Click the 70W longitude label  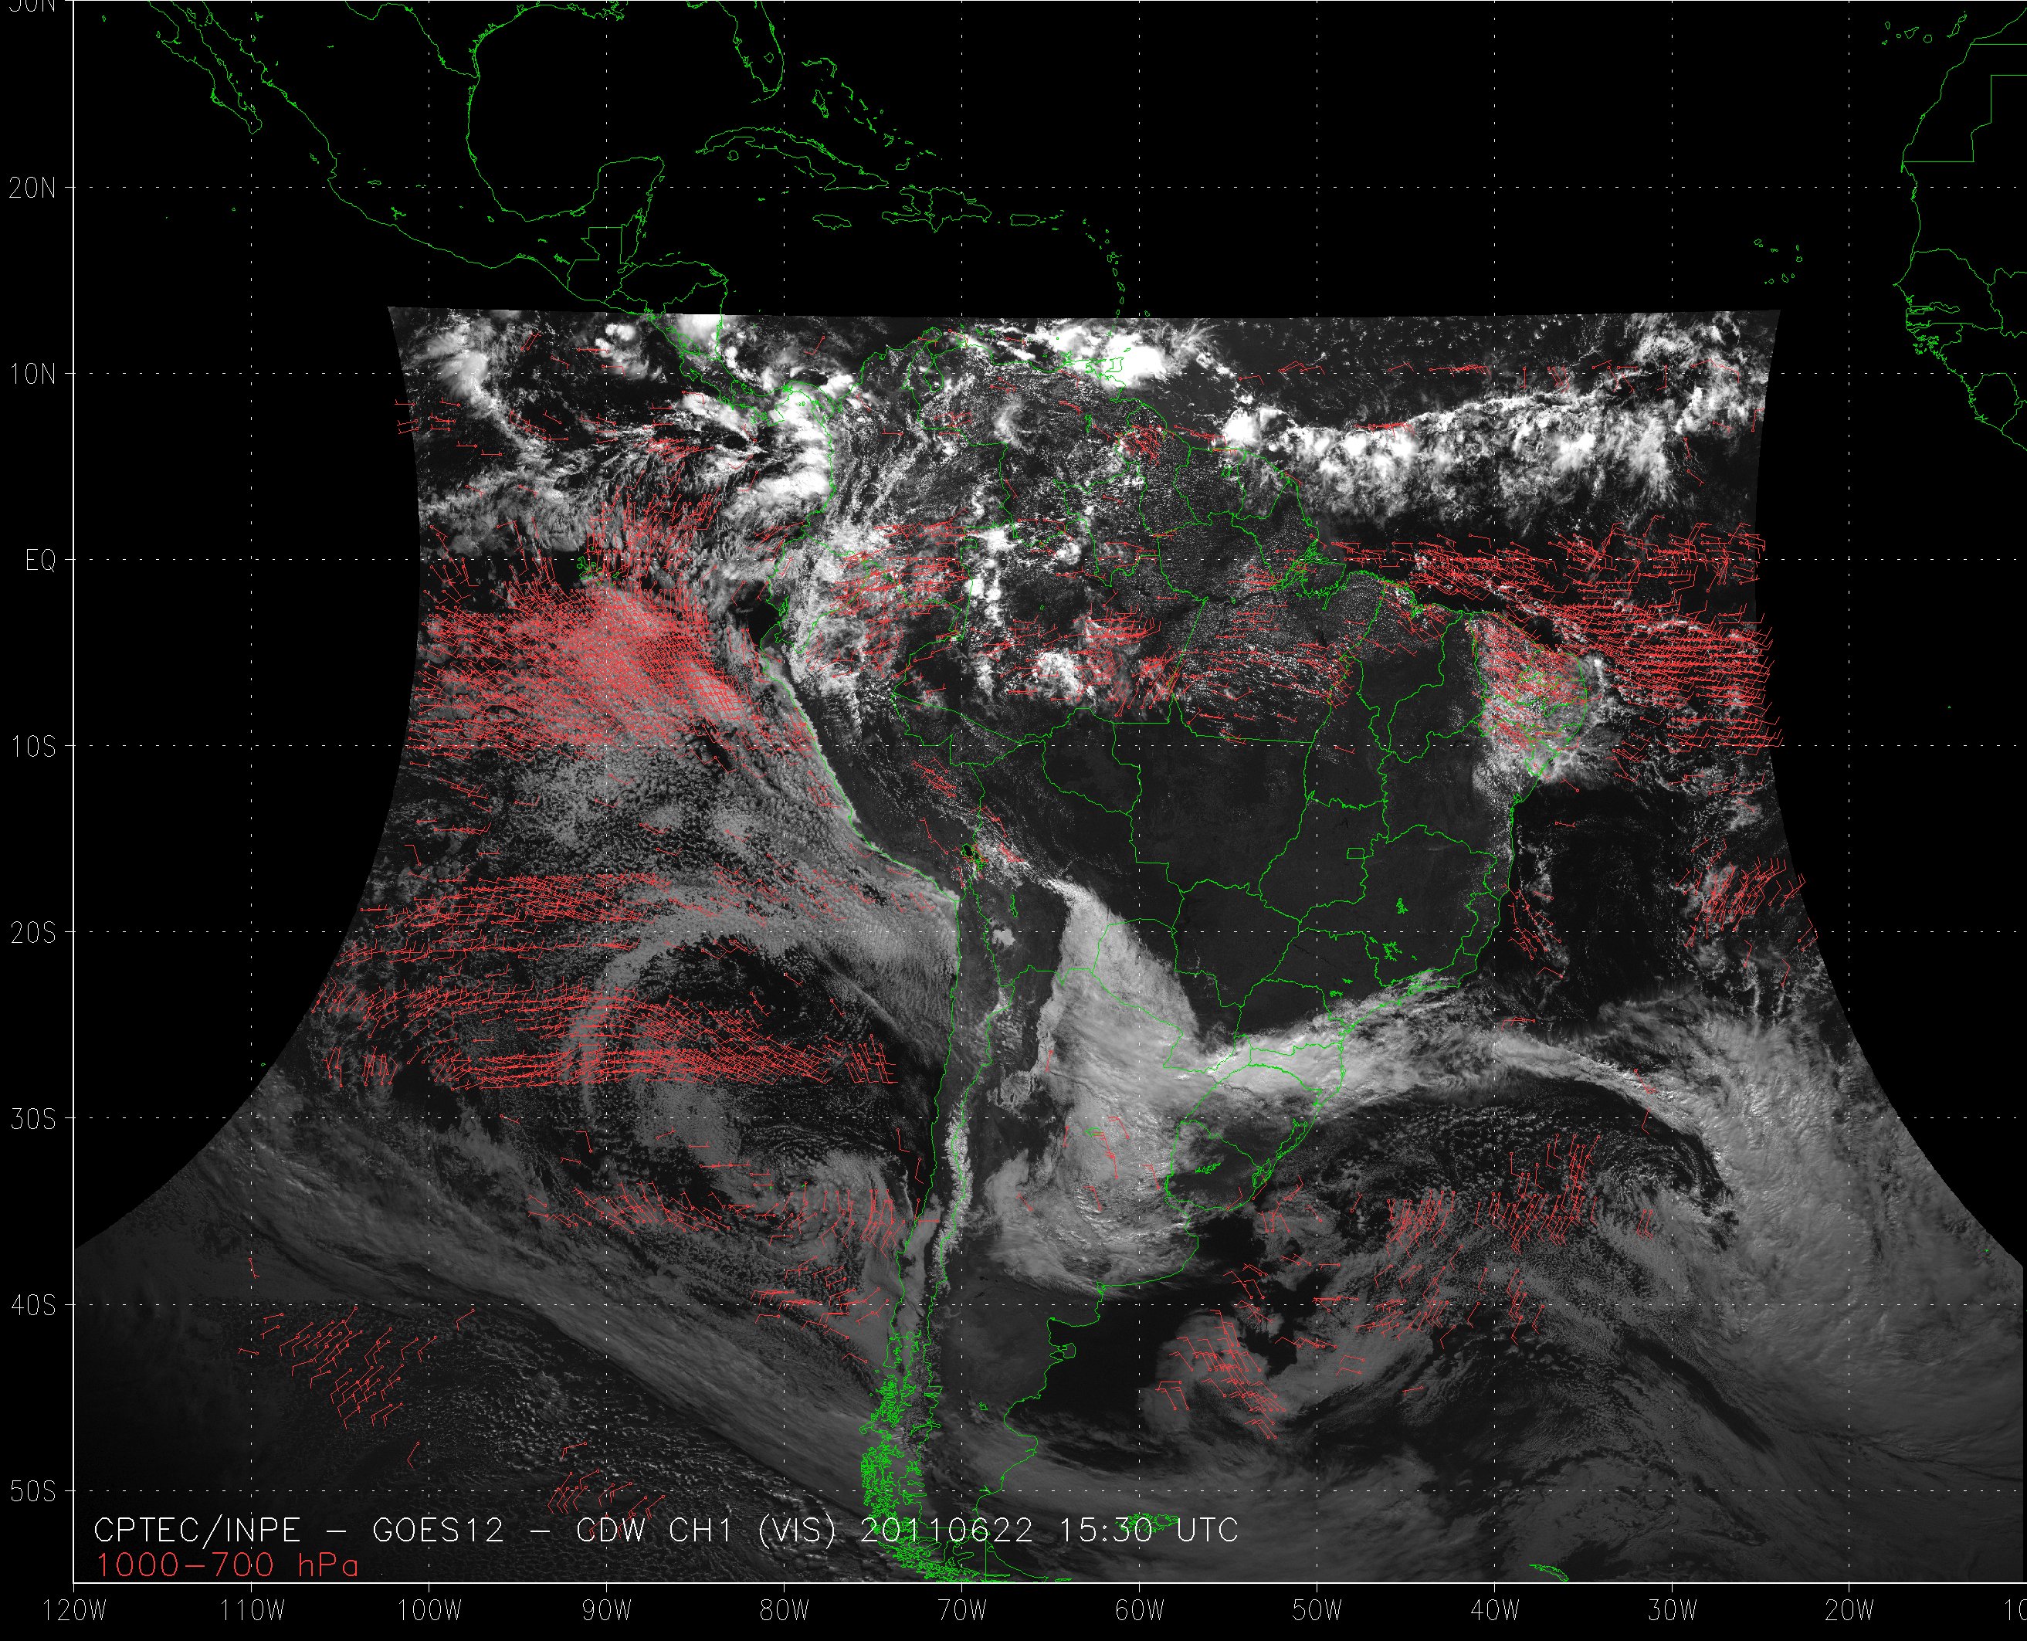[x=962, y=1611]
